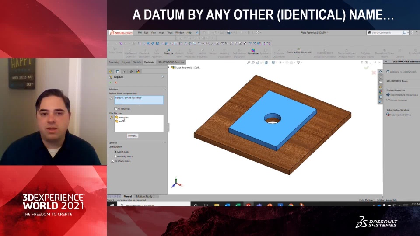Open File Explorer folder icon in task pane
420x236 pixels.
click(380, 82)
